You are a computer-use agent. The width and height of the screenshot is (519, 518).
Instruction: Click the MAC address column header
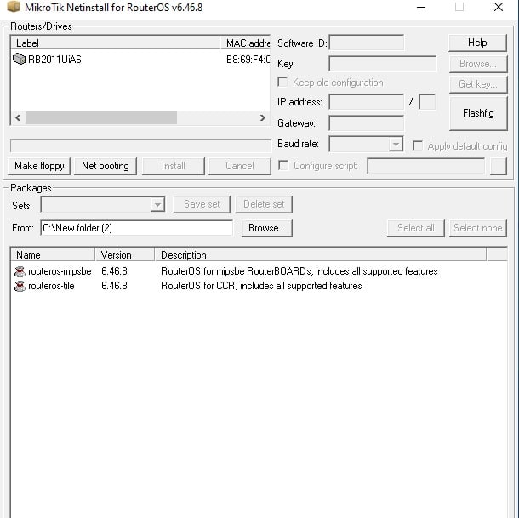point(245,43)
